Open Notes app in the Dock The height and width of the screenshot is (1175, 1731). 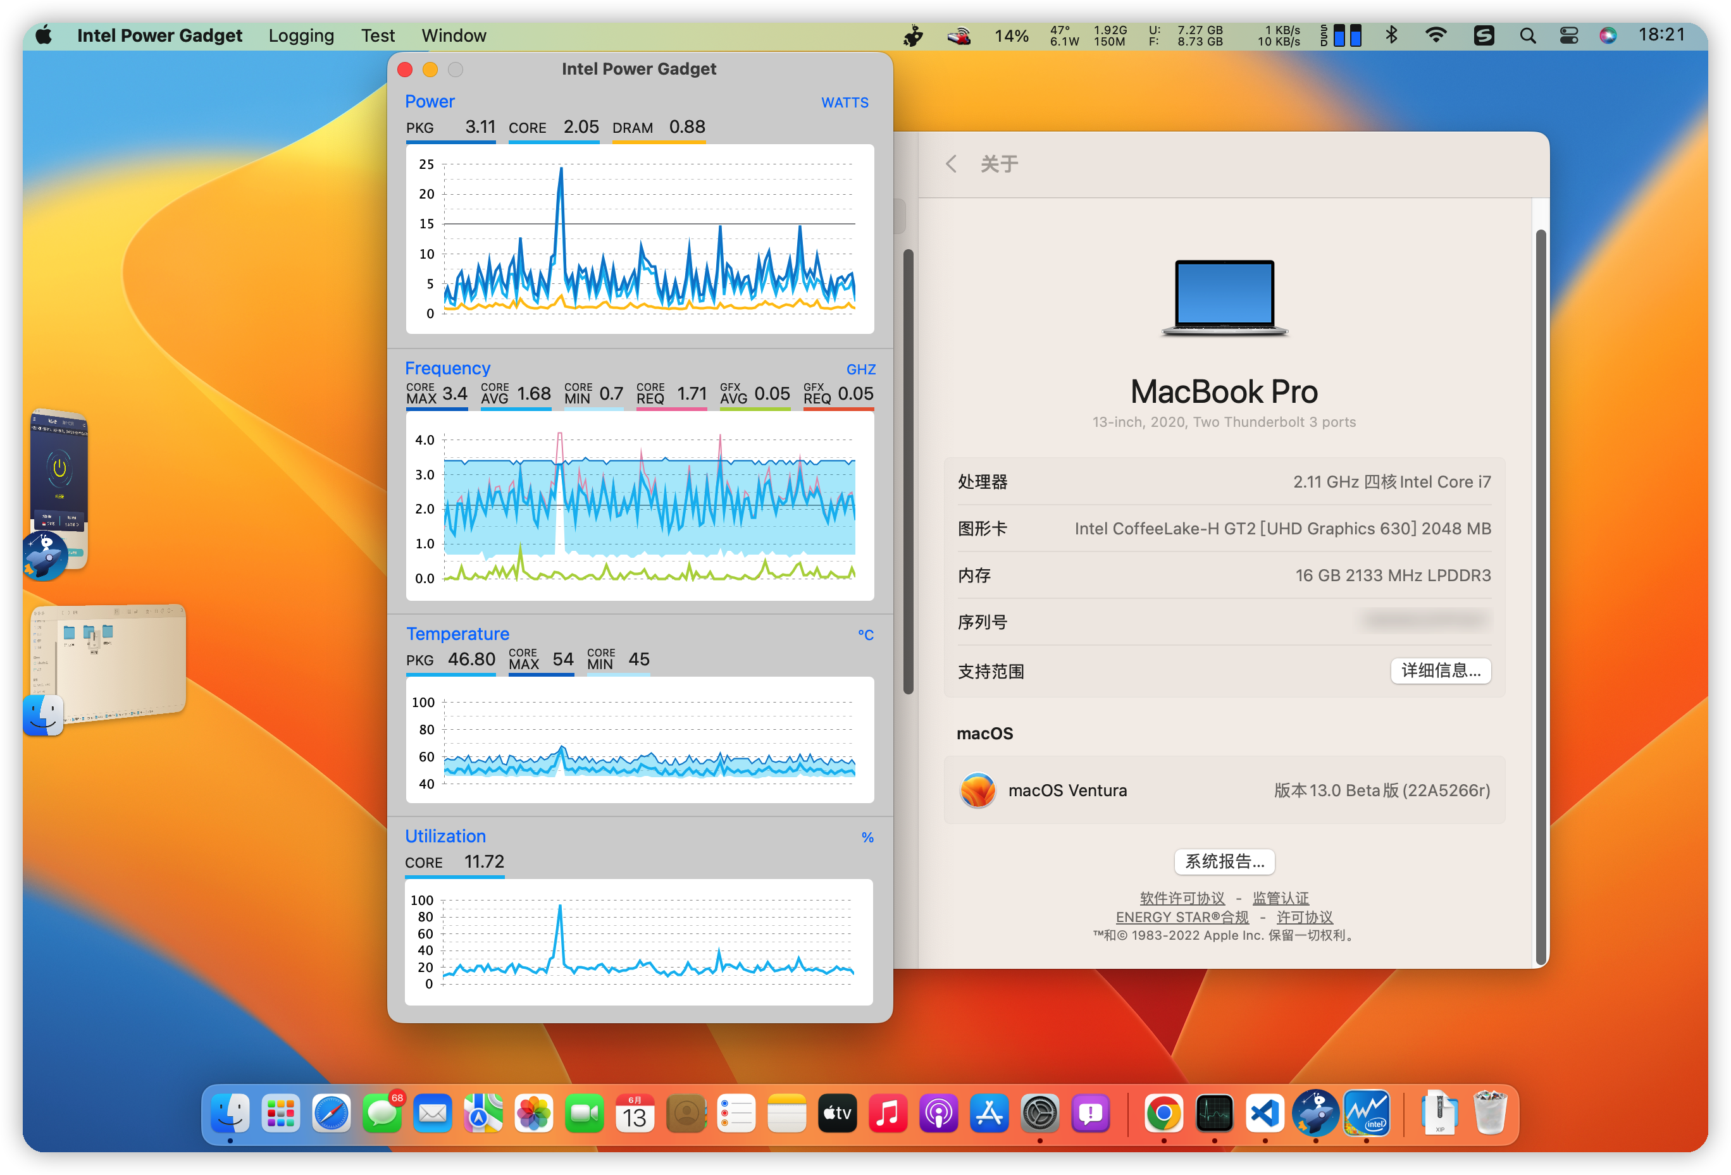pos(786,1113)
